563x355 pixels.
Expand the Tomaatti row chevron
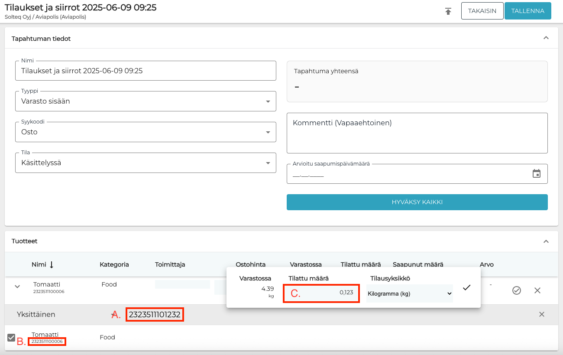coord(18,287)
